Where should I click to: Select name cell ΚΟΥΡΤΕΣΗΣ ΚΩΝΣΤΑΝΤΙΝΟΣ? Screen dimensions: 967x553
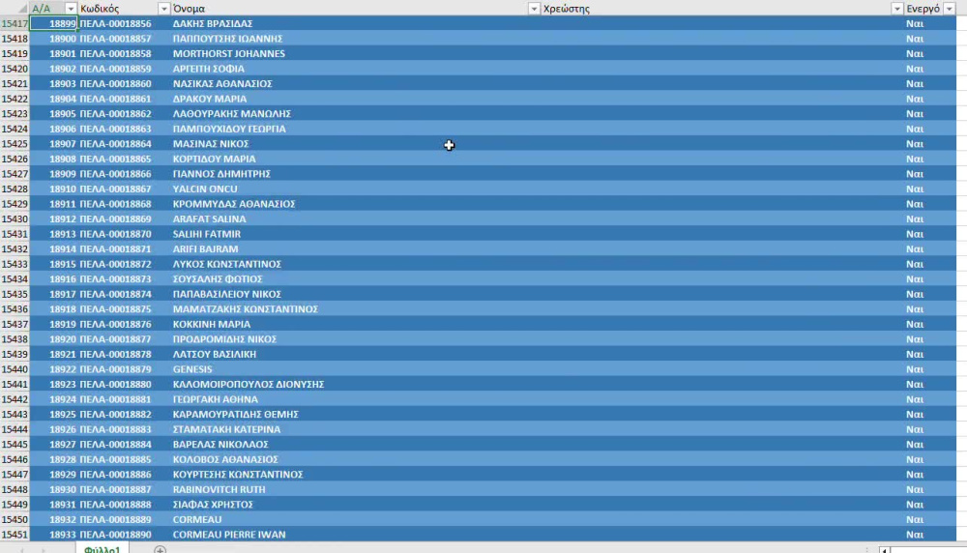coord(355,475)
